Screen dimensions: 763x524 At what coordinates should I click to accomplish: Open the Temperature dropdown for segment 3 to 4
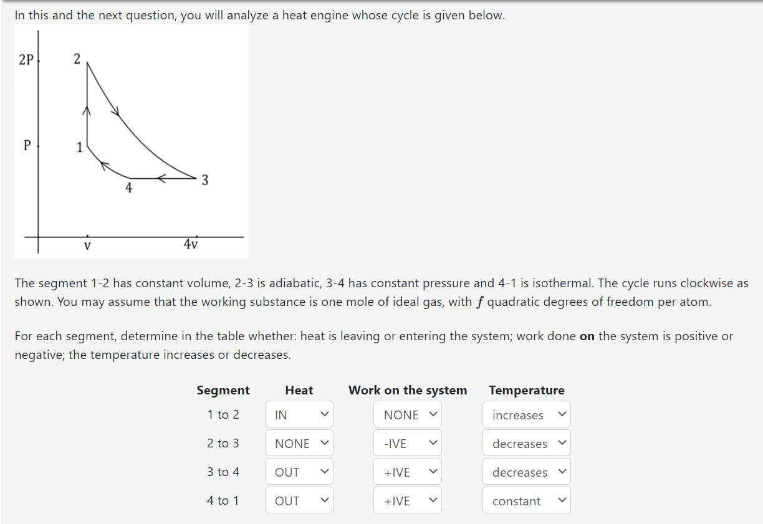[526, 471]
